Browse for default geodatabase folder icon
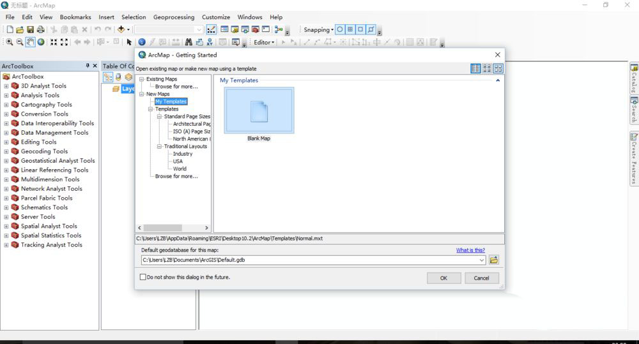The width and height of the screenshot is (639, 344). (493, 260)
